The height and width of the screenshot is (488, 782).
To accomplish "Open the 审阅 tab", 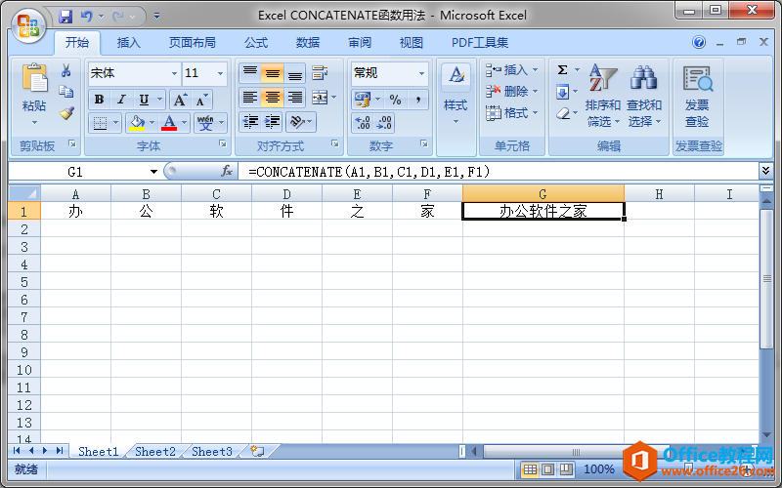I will 360,43.
